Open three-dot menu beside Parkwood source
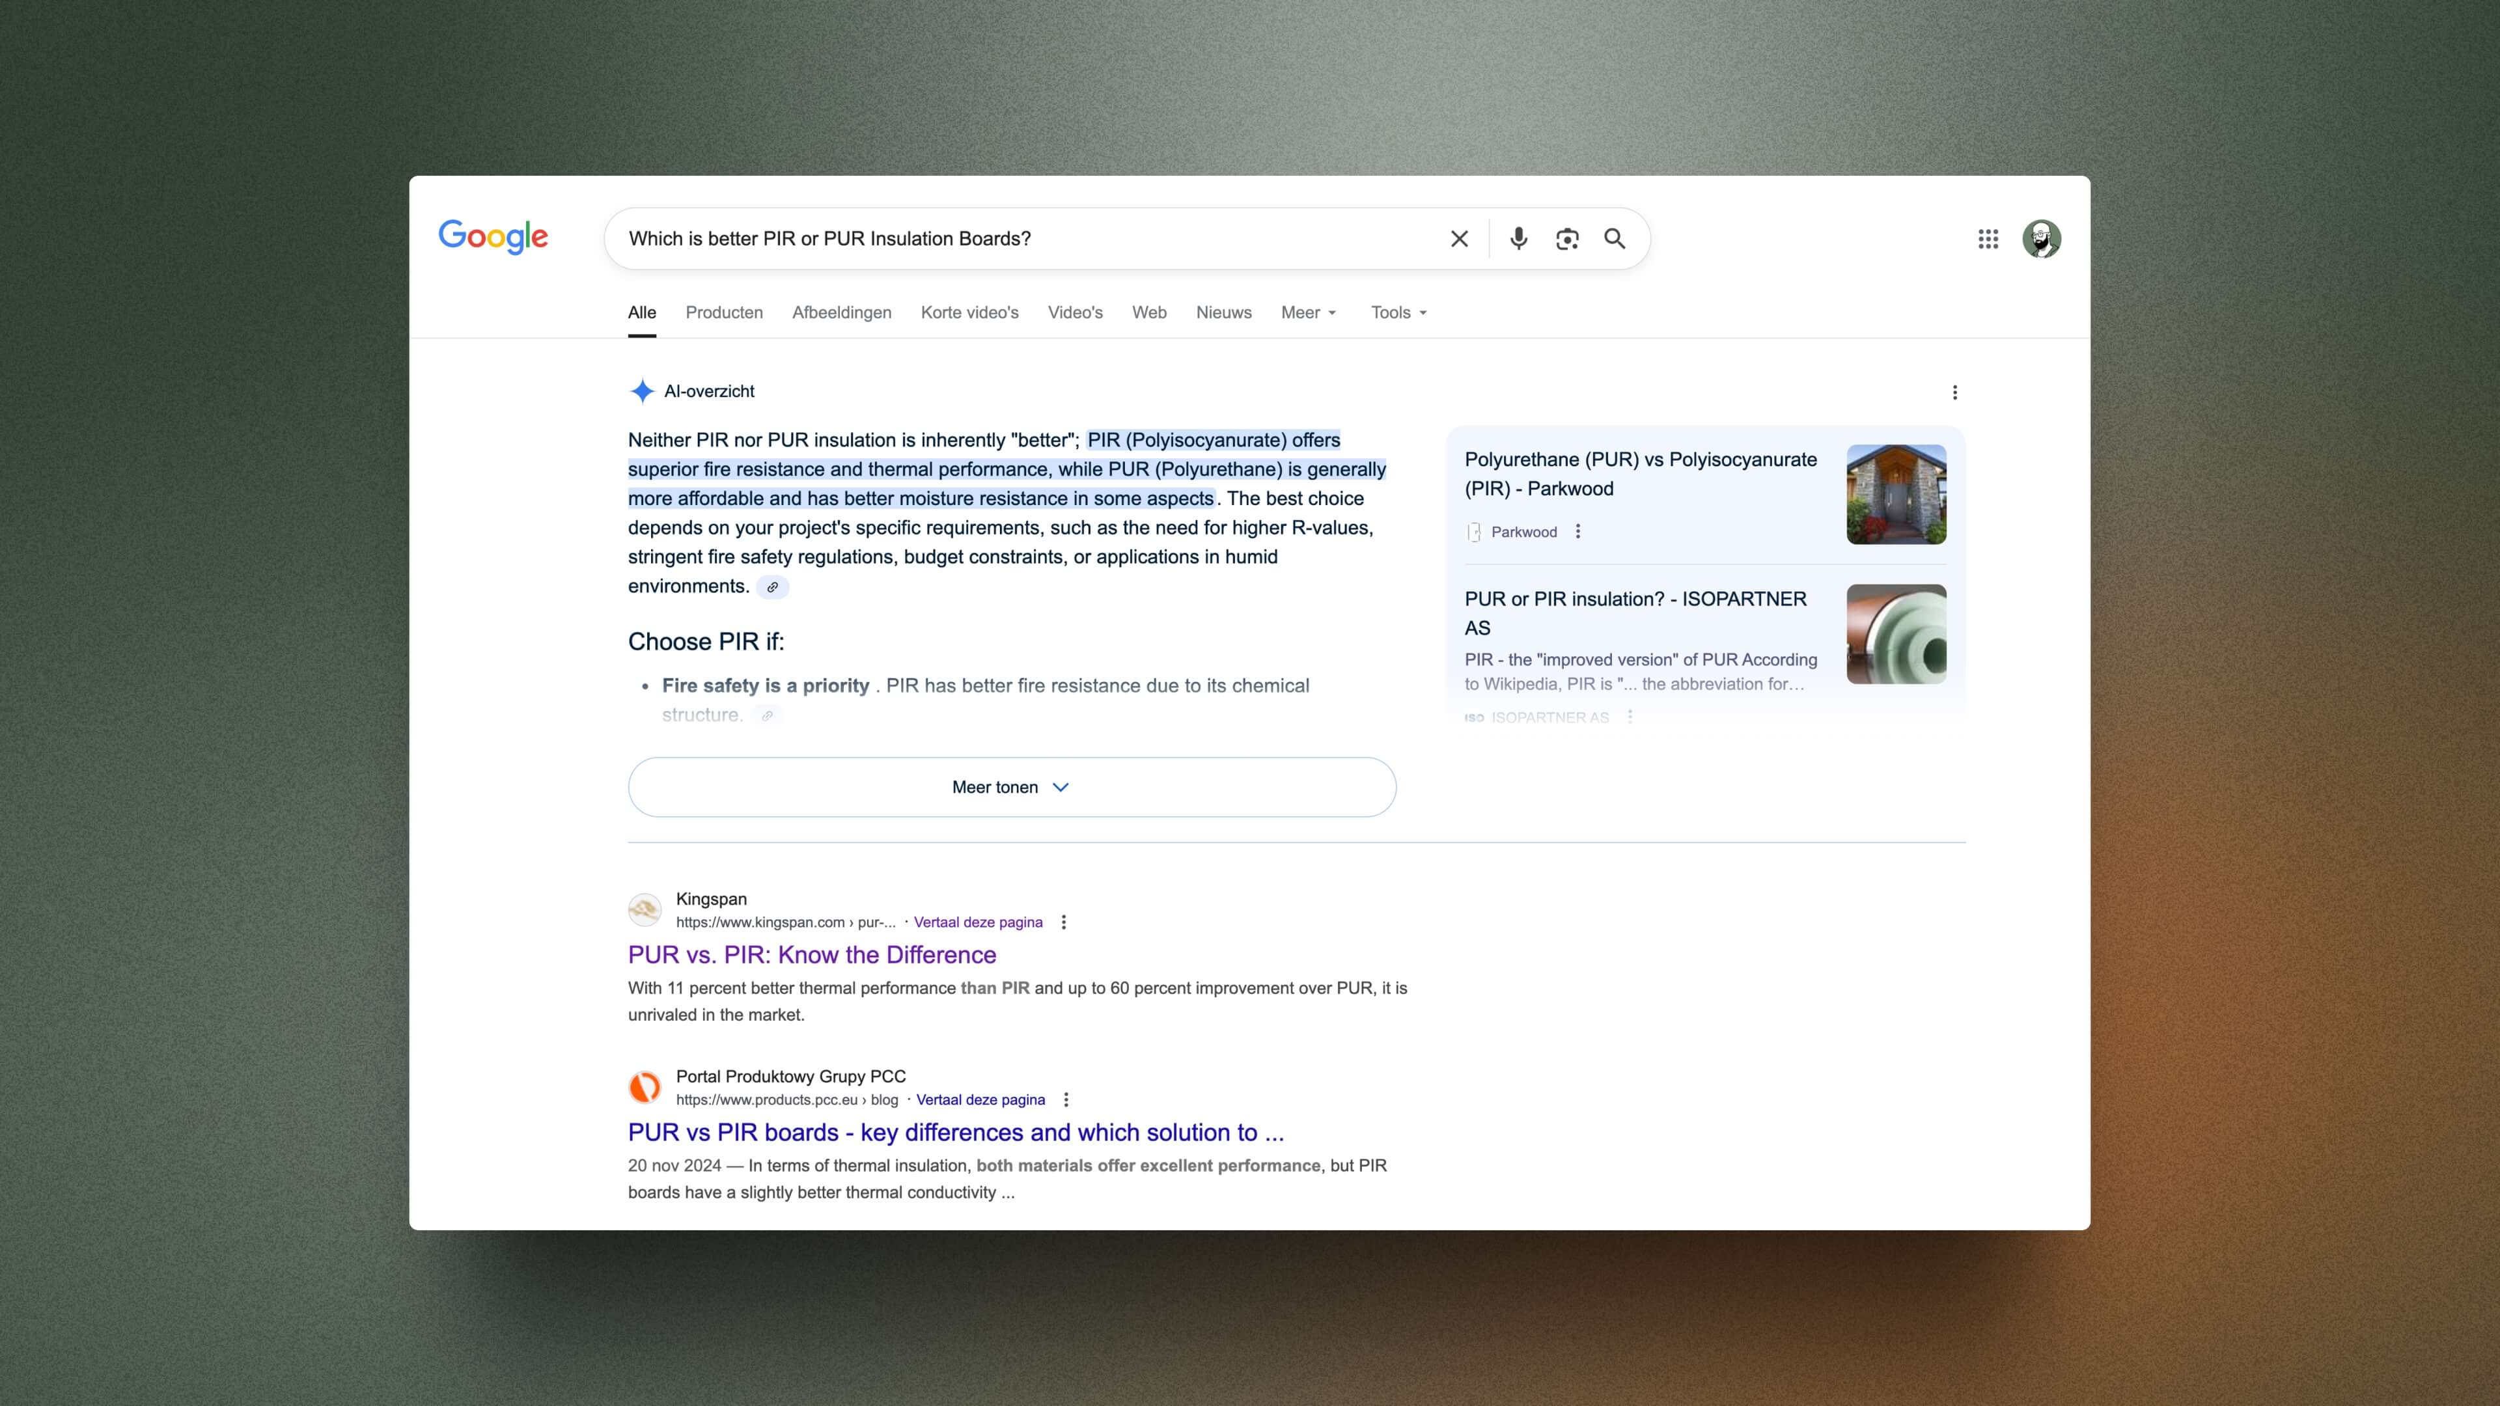The width and height of the screenshot is (2500, 1406). (x=1578, y=532)
